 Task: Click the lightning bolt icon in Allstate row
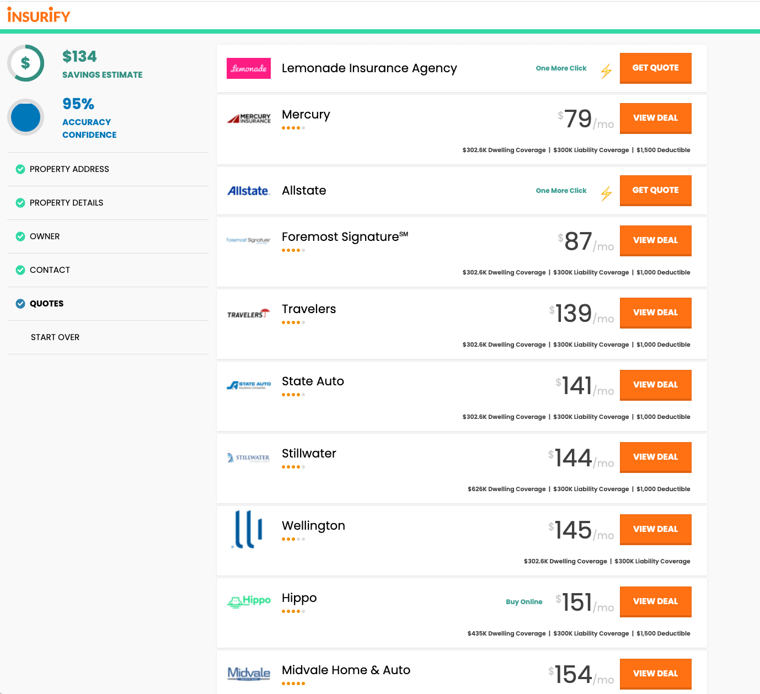coord(606,193)
